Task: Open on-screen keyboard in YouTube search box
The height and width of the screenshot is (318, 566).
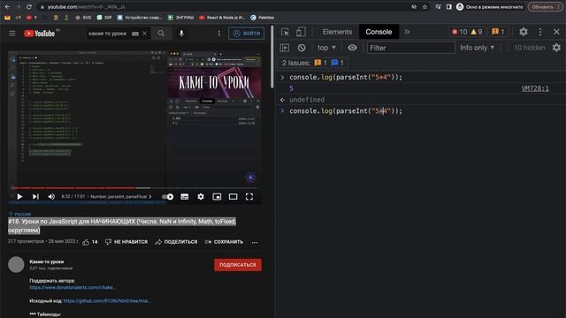Action: (x=135, y=34)
